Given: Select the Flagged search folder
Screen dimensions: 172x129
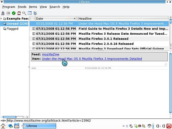Looking at the screenshot, I should coord(12,29).
